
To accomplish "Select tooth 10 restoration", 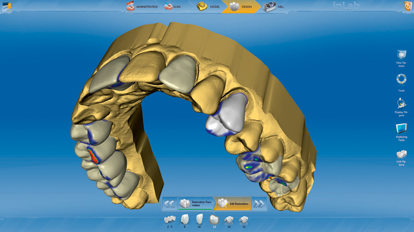I will [x=199, y=220].
